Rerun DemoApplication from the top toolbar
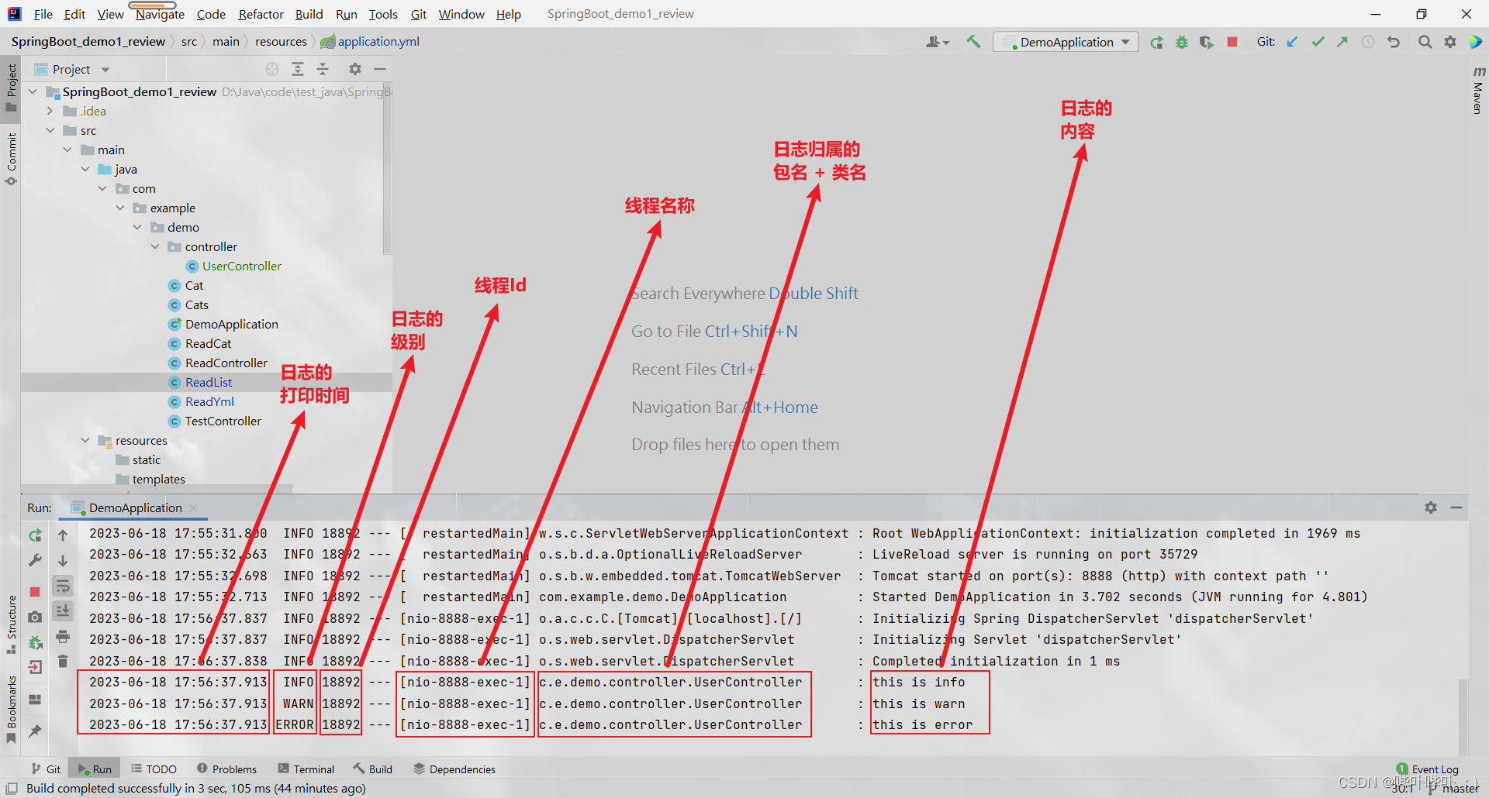1489x798 pixels. click(1156, 43)
